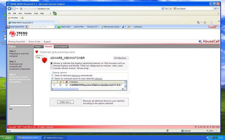
Task: Open the Services (17) dropdown
Action: 93,27
